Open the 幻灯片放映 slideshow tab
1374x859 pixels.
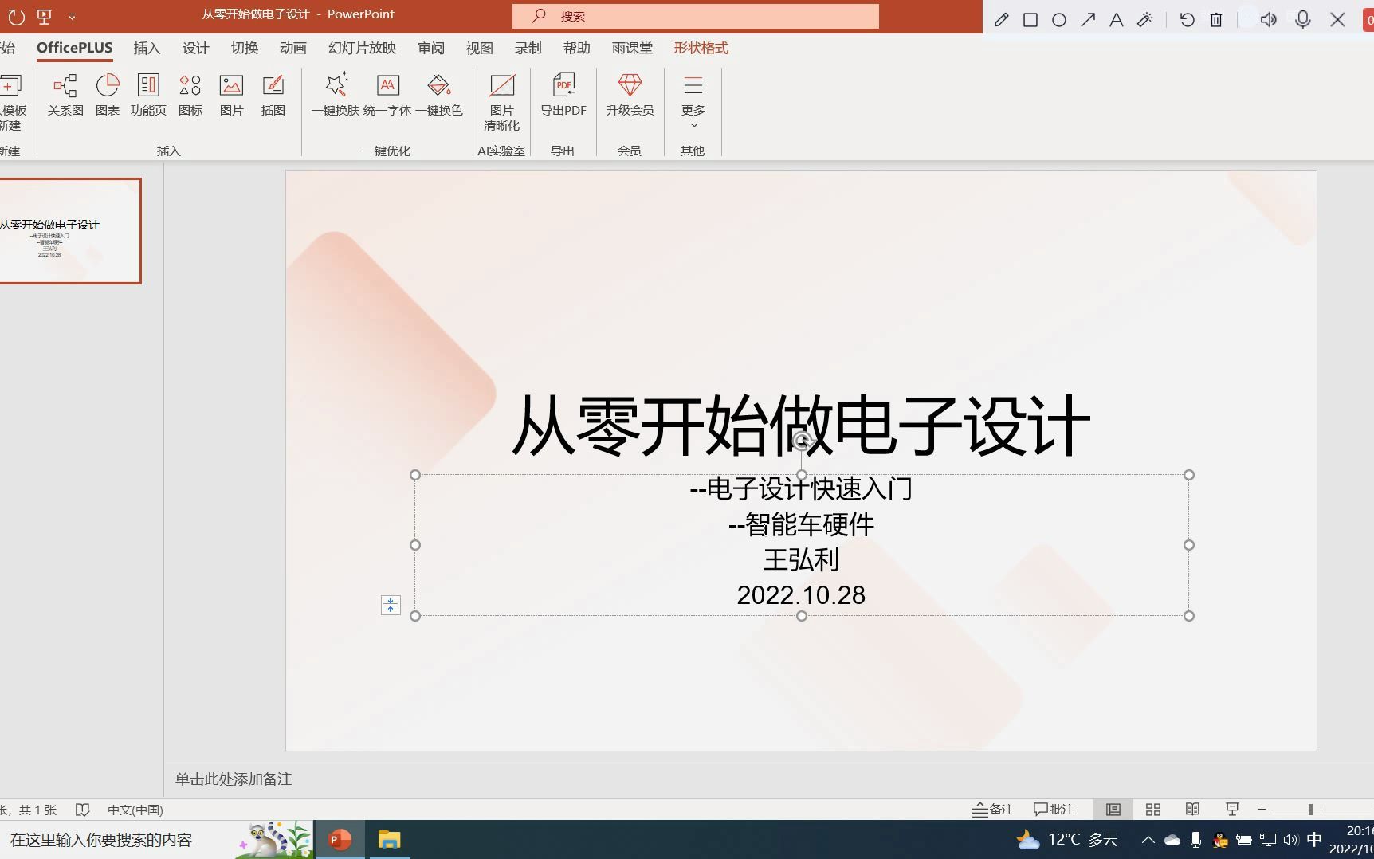363,48
